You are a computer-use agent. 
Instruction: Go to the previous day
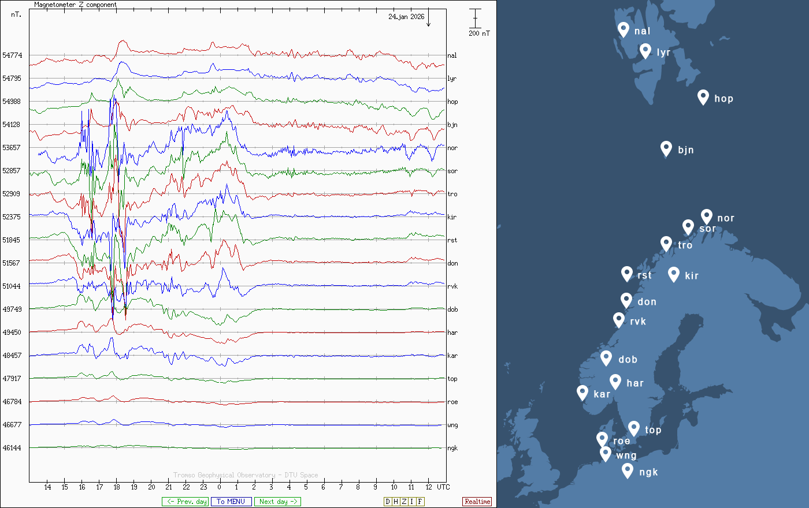[185, 502]
